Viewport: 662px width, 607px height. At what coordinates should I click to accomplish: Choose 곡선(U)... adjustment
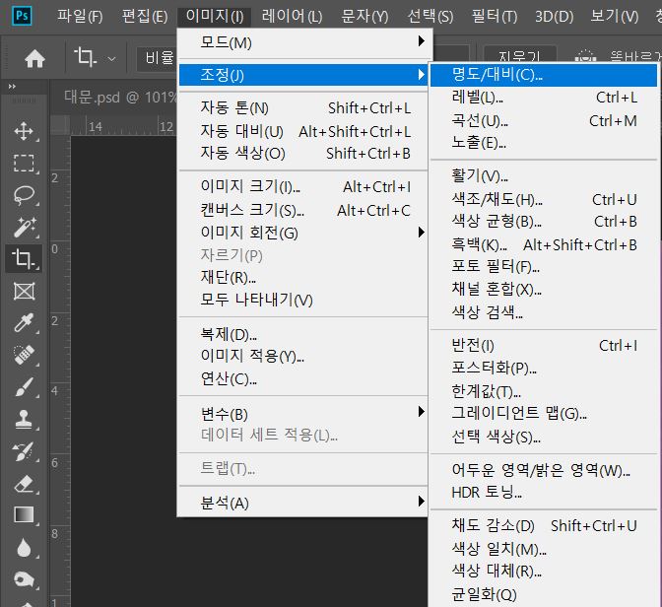pos(544,121)
